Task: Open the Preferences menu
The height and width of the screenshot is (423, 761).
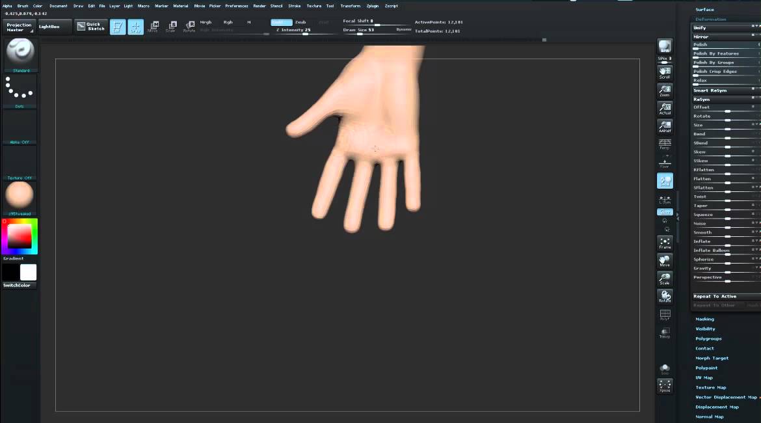Action: [x=236, y=6]
